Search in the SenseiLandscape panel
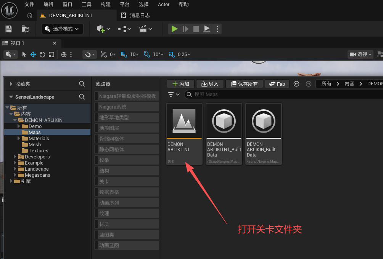383x259 pixels. pos(82,97)
